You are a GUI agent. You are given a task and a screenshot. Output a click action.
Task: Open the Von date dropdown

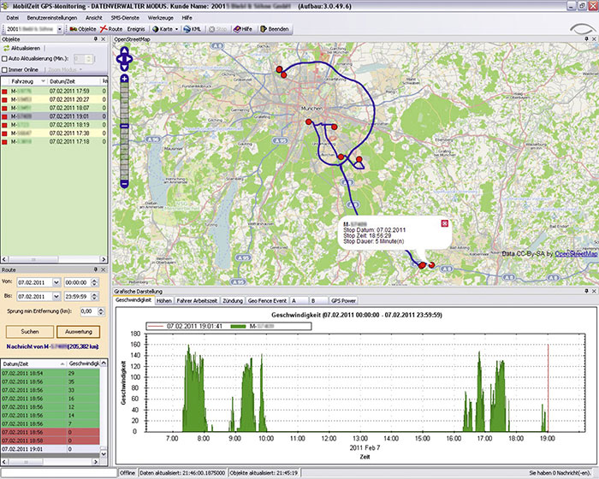pyautogui.click(x=56, y=282)
